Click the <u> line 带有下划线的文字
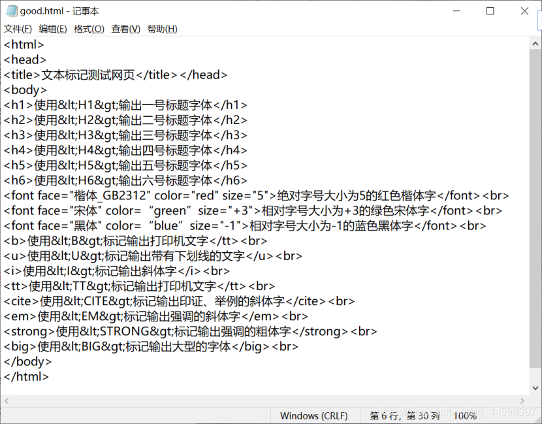 tap(153, 256)
